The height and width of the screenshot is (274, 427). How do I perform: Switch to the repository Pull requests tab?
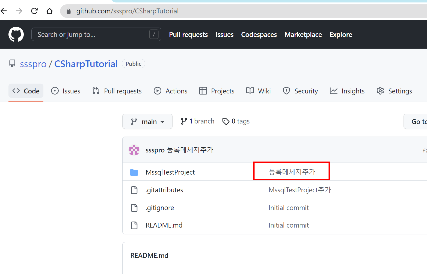117,91
